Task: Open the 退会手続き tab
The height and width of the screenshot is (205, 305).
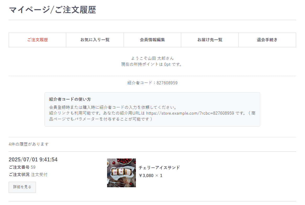Action: click(267, 40)
